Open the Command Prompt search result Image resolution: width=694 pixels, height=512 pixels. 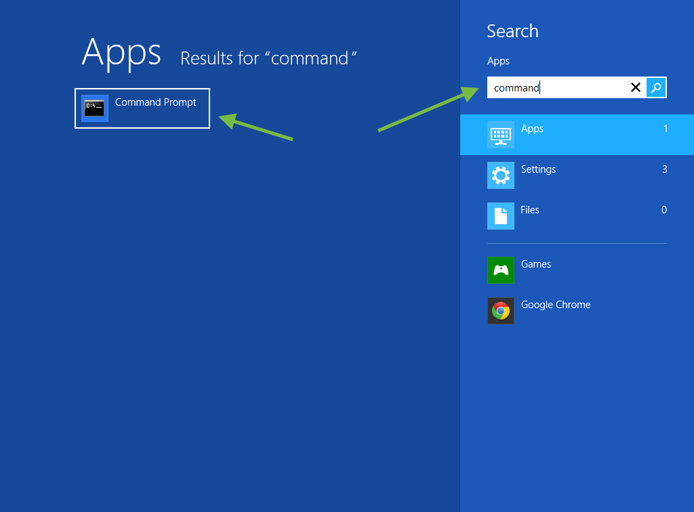(142, 108)
